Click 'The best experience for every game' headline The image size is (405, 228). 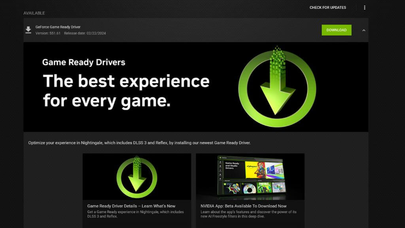(x=126, y=91)
